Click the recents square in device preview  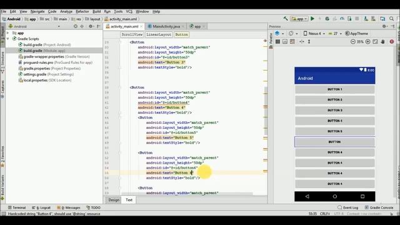tap(362, 196)
